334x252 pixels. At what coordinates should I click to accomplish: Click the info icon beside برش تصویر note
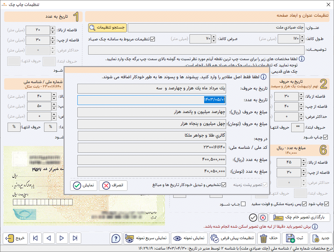(315, 227)
